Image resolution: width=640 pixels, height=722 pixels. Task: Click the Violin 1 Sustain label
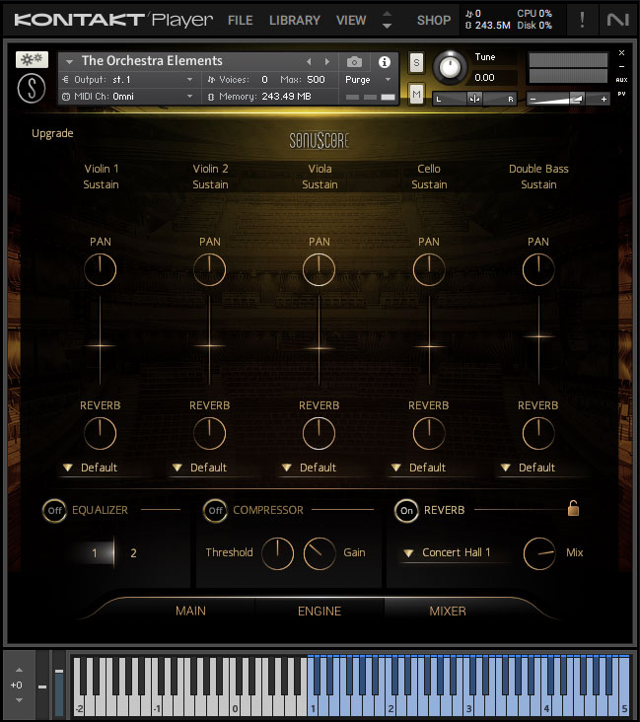pyautogui.click(x=101, y=184)
